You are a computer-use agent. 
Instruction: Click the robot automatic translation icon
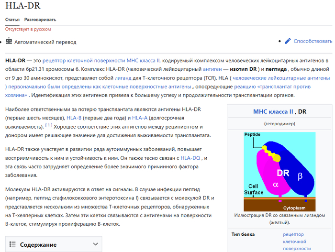click(9, 42)
